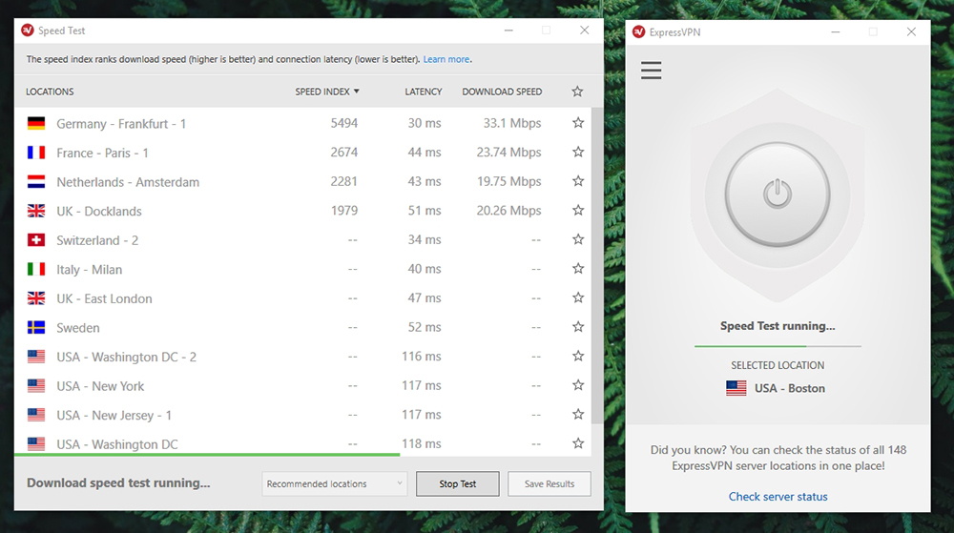Click the ExpressVPN power connect button
This screenshot has height=533, width=954.
(x=778, y=195)
